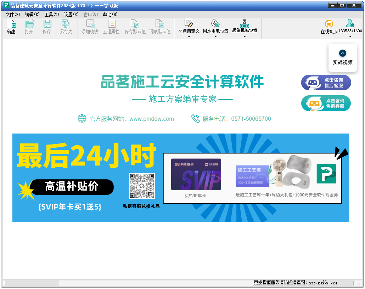Open the 编辑(E) menu

pos(32,15)
